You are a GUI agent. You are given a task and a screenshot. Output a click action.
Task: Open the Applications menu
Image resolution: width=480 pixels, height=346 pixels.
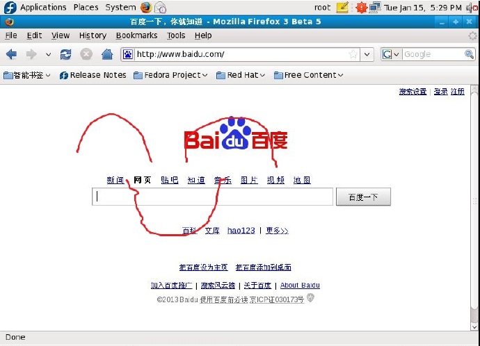coord(43,8)
